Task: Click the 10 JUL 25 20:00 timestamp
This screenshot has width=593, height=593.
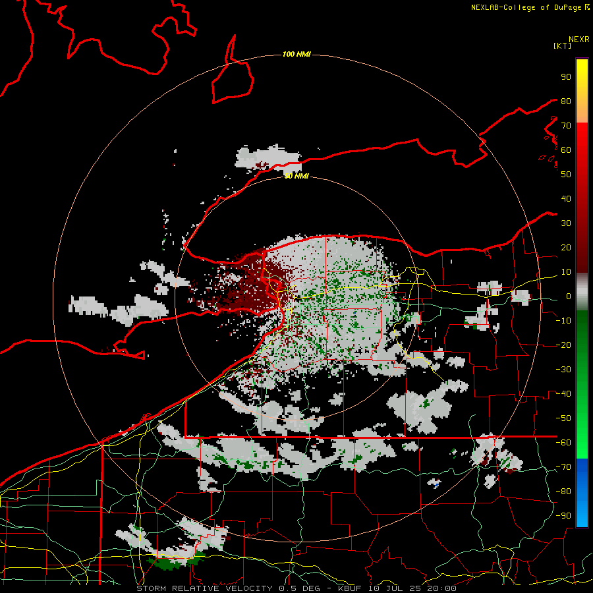Action: (x=412, y=588)
